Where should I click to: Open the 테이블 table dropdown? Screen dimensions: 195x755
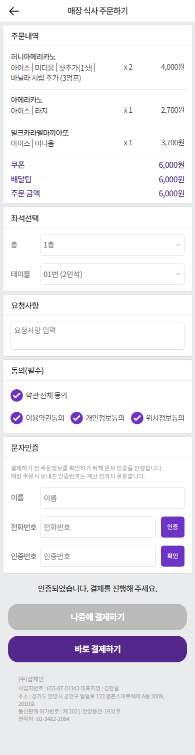pyautogui.click(x=112, y=274)
